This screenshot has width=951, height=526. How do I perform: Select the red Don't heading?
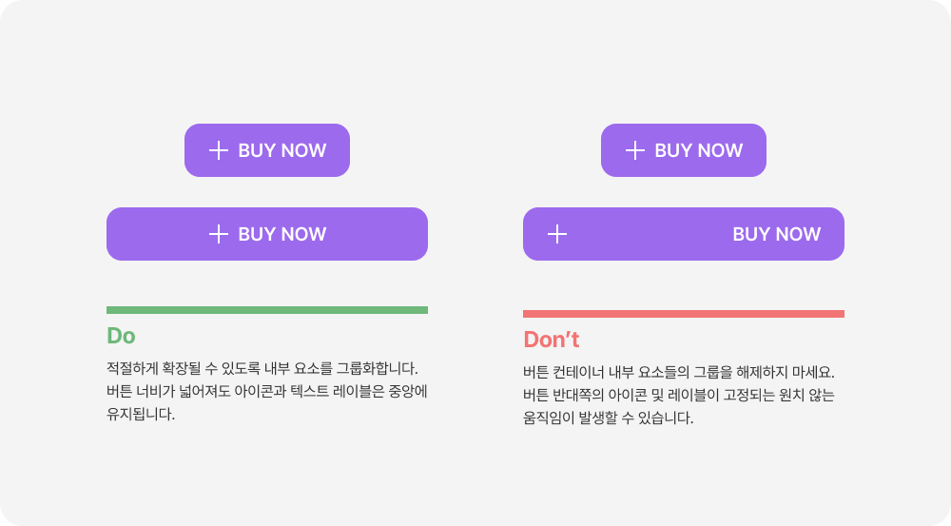tap(552, 340)
